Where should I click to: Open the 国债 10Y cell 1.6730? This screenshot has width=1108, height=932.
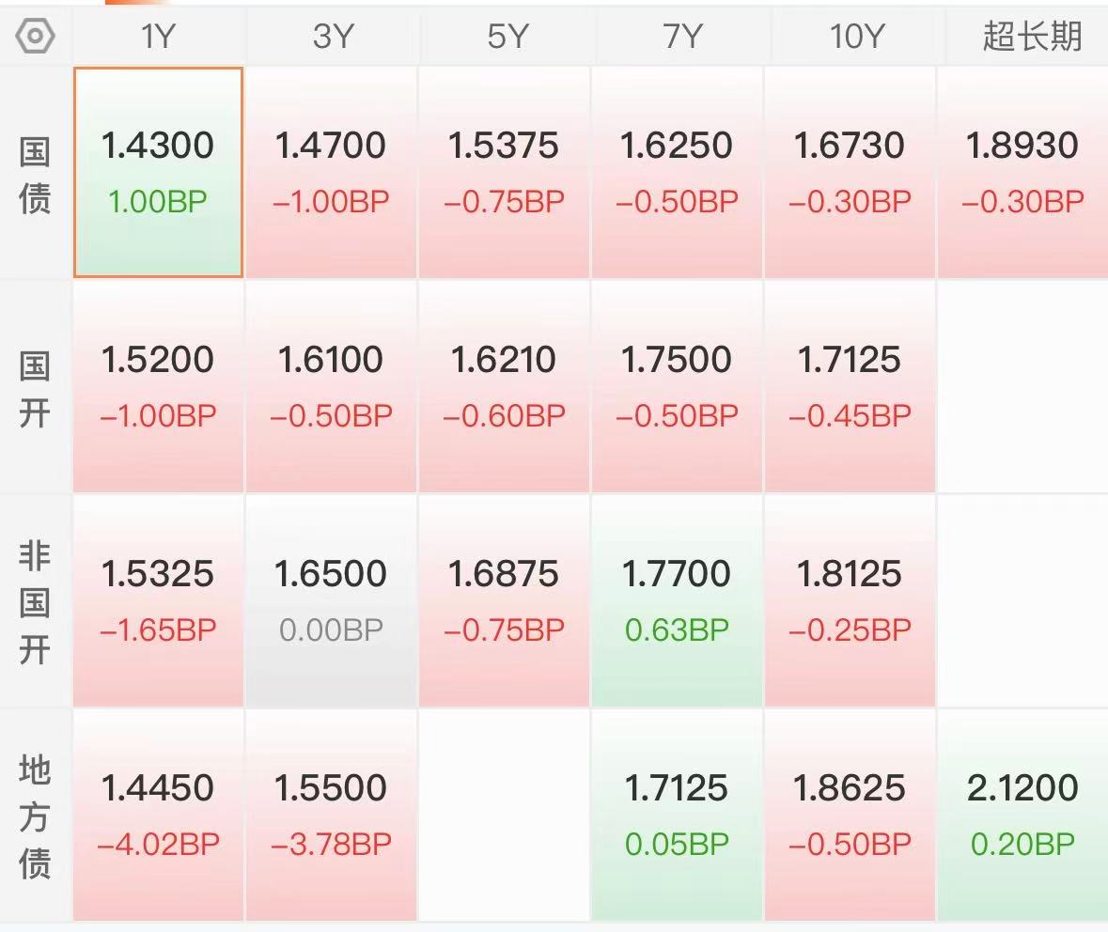tap(851, 173)
